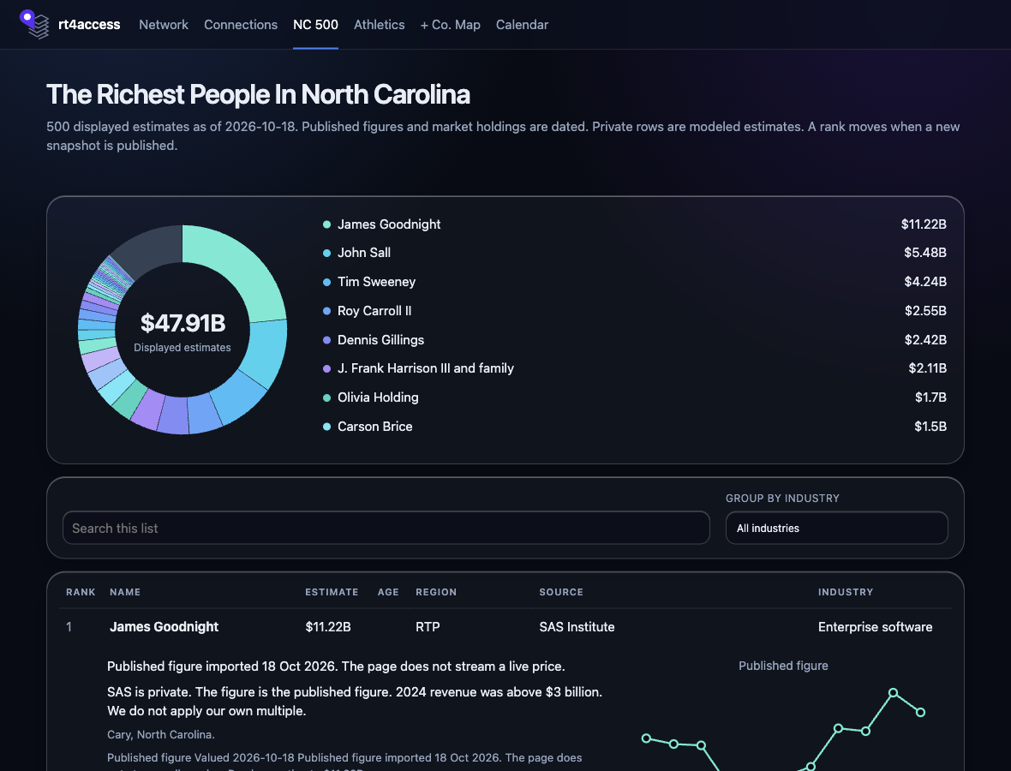Viewport: 1011px width, 771px height.
Task: Select Carson Brice in the legend
Action: coord(374,426)
